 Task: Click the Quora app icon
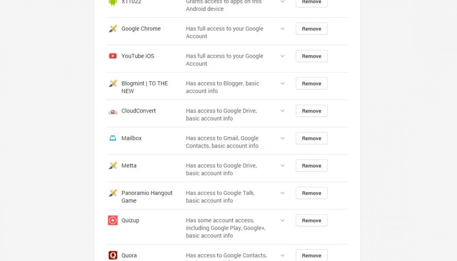[x=113, y=255]
